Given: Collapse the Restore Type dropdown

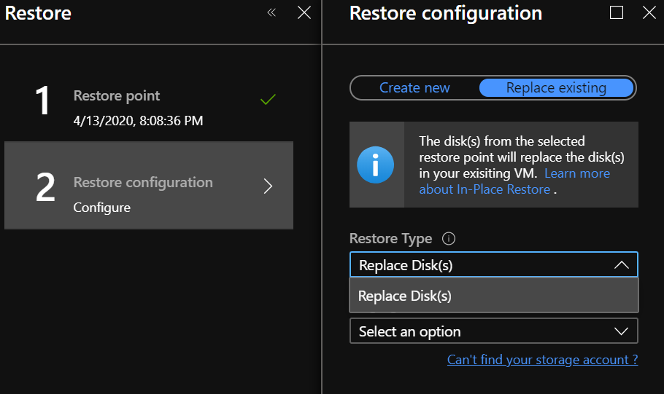Looking at the screenshot, I should click(621, 265).
